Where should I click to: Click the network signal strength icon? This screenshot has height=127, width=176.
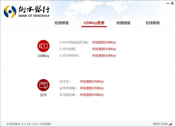click(x=170, y=124)
